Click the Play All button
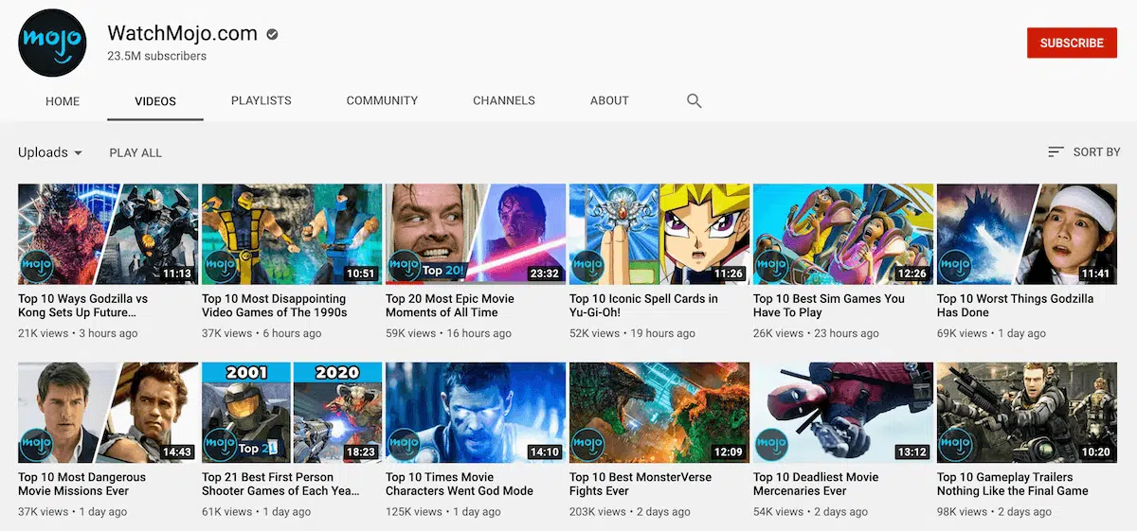The width and height of the screenshot is (1137, 531). click(x=135, y=152)
